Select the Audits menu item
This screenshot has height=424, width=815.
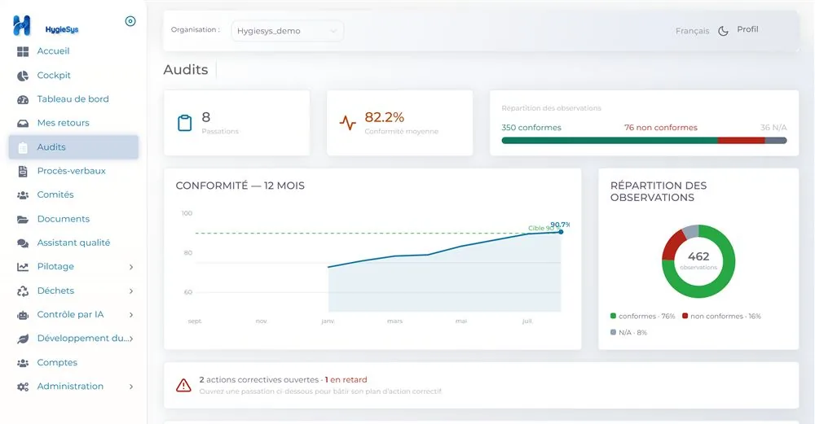tap(73, 147)
